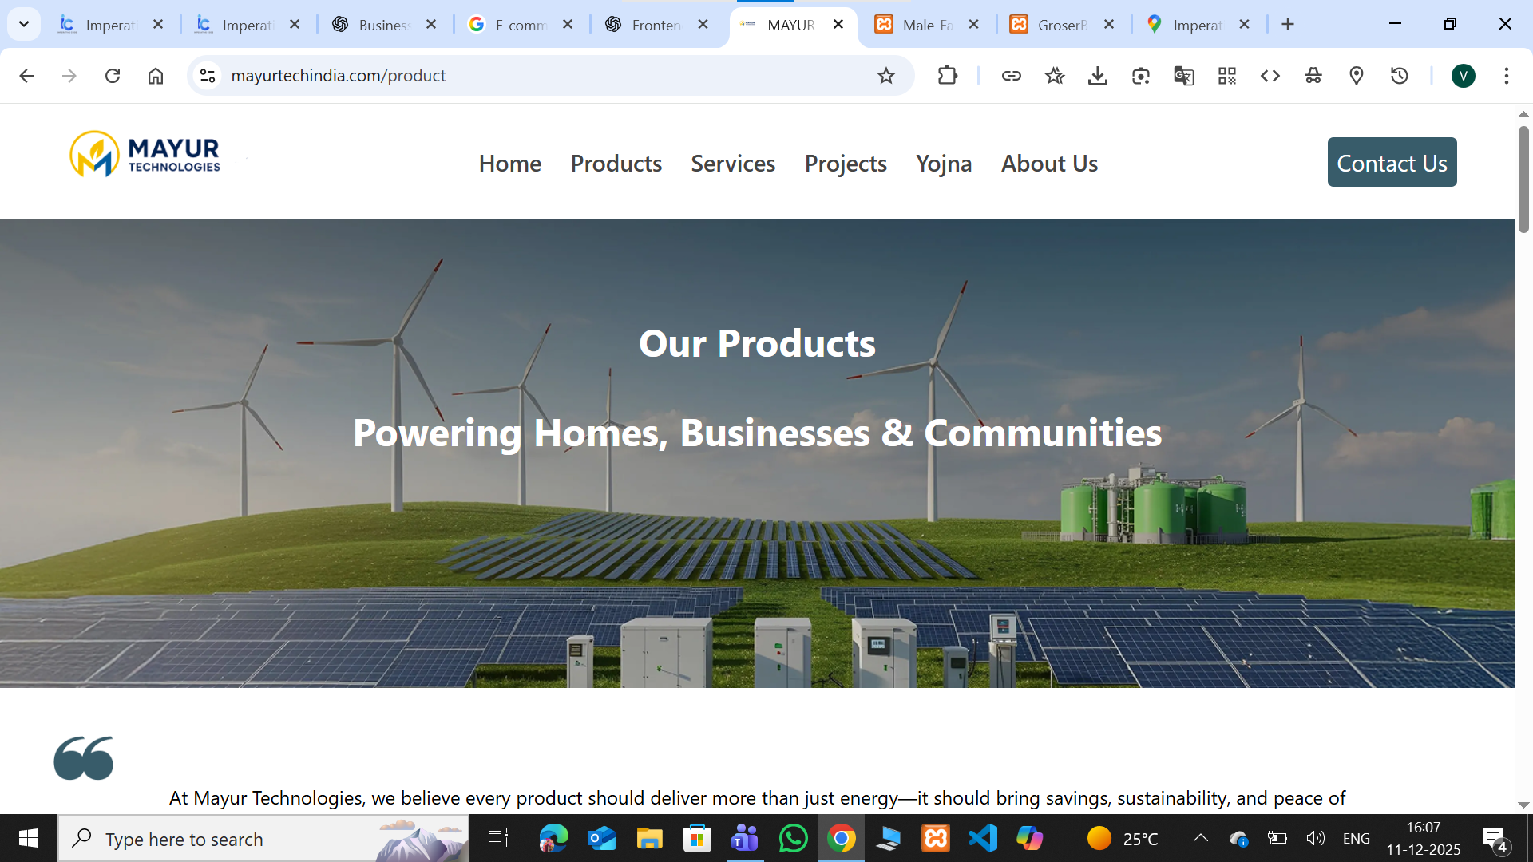Open the WhatsApp icon on the taskbar
The width and height of the screenshot is (1533, 862).
[x=793, y=838]
